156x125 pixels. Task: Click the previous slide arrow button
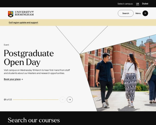point(63,99)
